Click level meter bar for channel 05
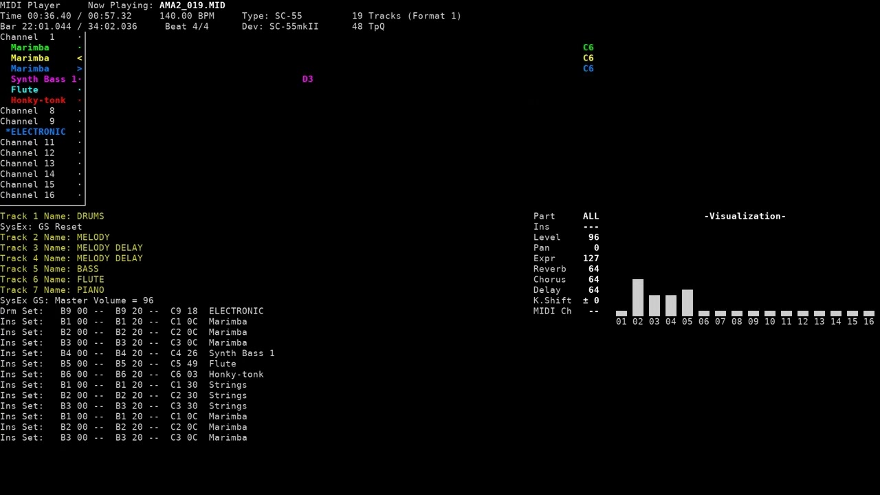This screenshot has width=880, height=495. [687, 303]
